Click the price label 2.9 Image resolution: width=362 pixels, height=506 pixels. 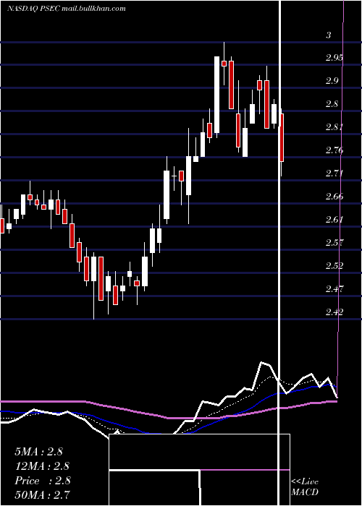click(332, 81)
